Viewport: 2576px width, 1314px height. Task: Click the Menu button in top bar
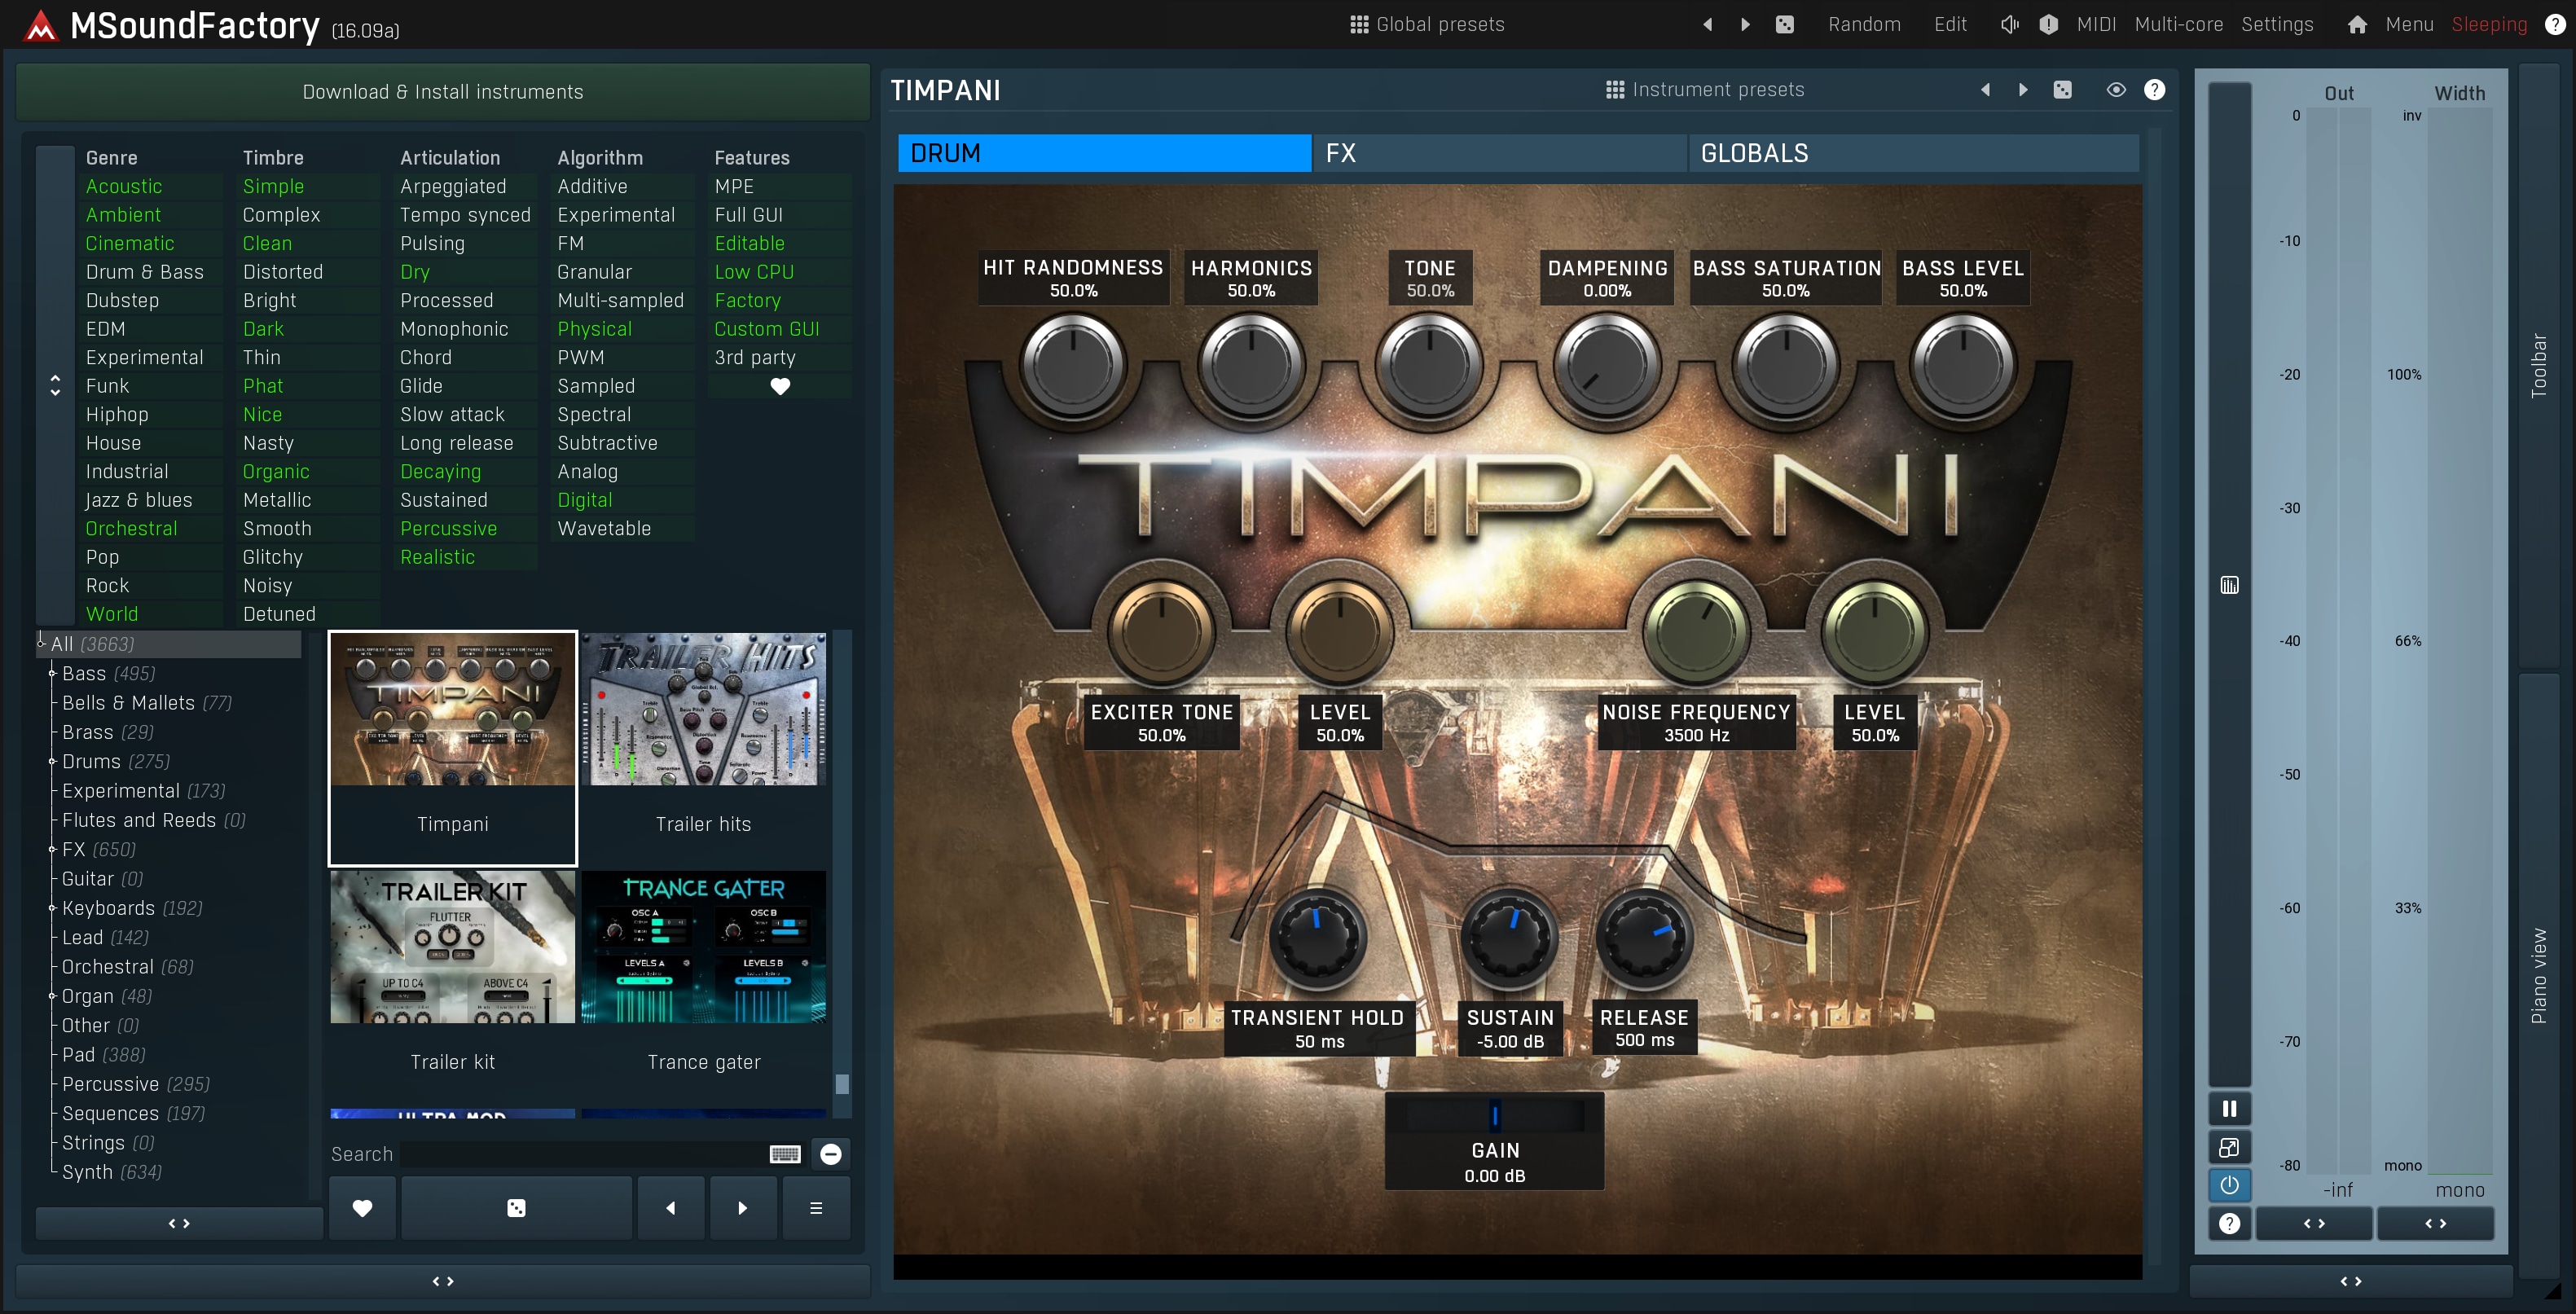click(x=2409, y=24)
